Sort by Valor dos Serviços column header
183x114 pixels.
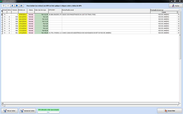coord(41,11)
